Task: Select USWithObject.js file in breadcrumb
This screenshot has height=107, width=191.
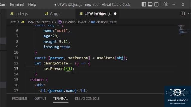Action: tap(40, 22)
